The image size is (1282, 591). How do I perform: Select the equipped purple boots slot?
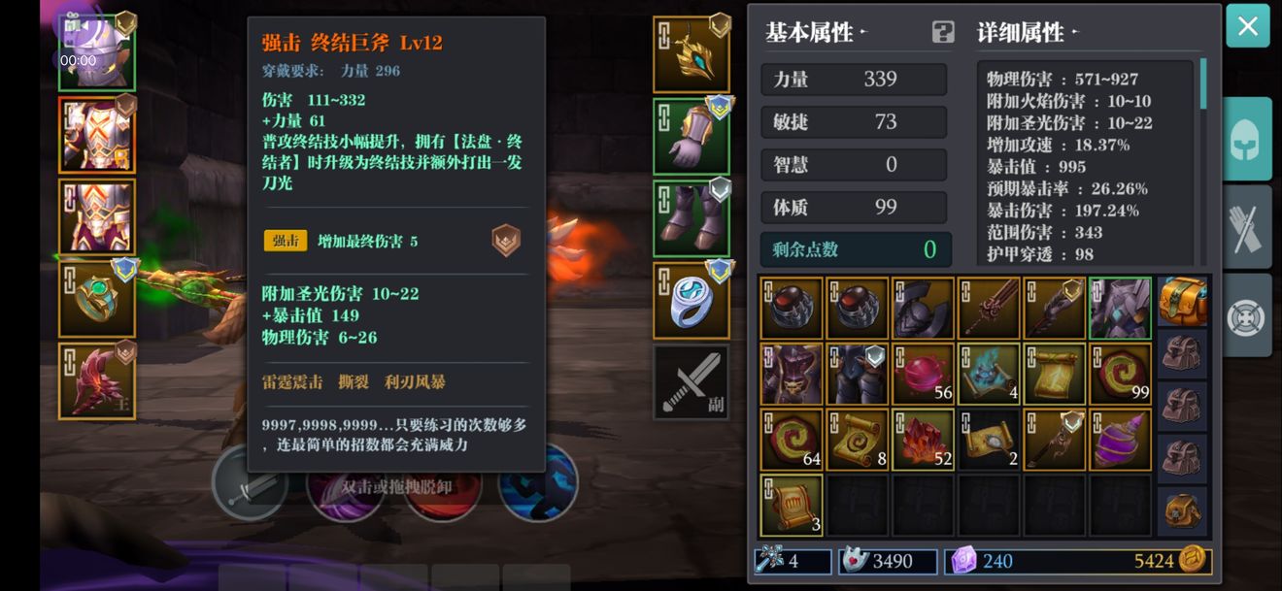tap(692, 218)
